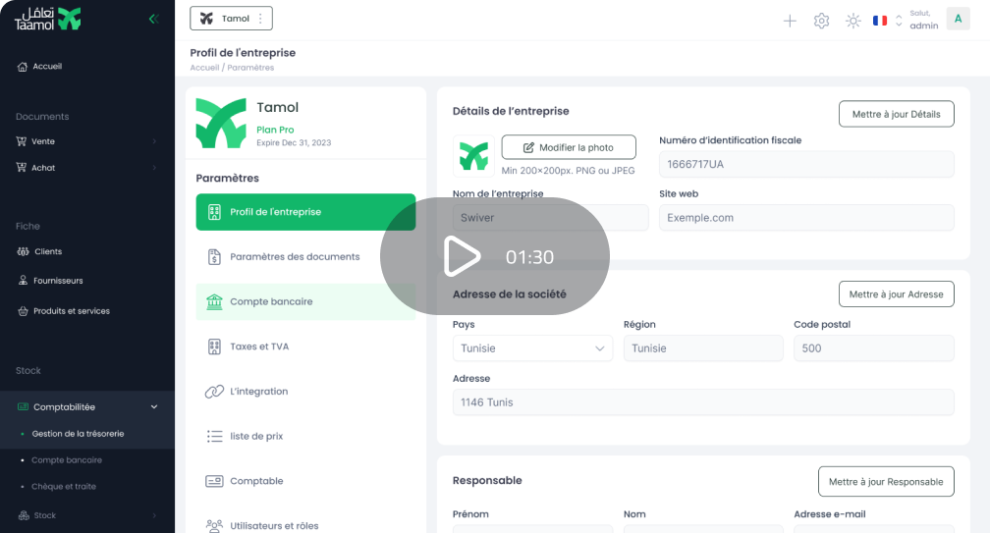Image resolution: width=990 pixels, height=533 pixels.
Task: Click the Région input field
Action: [x=703, y=348]
